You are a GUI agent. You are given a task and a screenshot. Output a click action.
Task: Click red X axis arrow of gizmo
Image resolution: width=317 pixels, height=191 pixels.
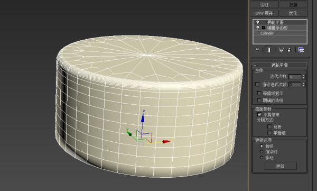[167, 142]
